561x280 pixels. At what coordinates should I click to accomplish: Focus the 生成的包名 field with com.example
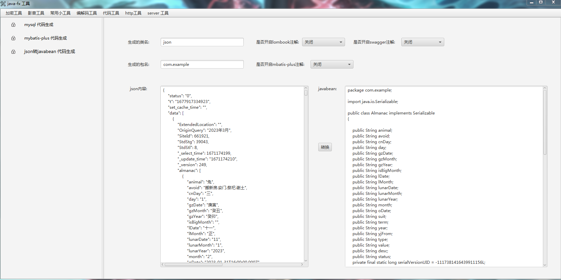202,65
